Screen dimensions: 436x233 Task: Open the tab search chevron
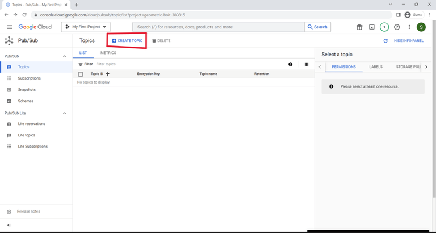click(391, 5)
